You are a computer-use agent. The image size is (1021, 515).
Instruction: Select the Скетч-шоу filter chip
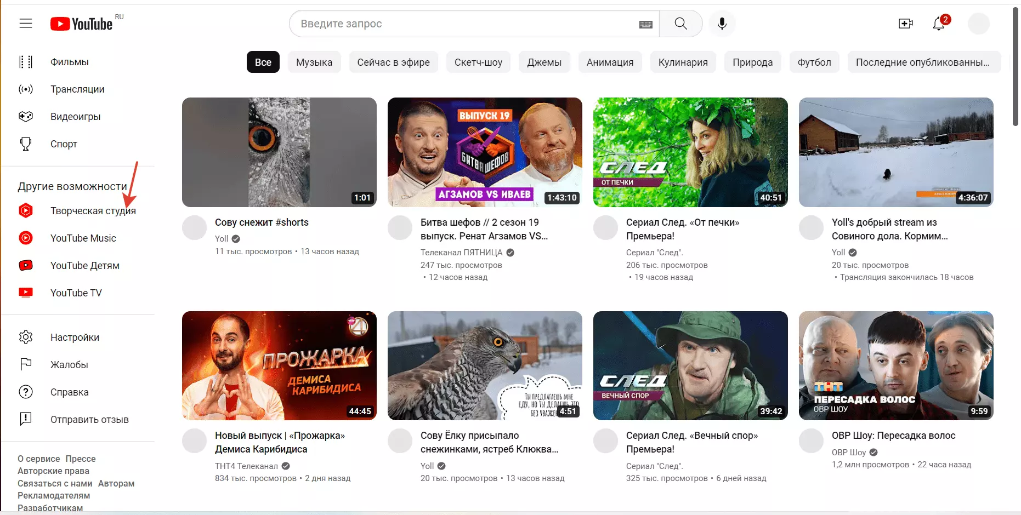point(478,62)
